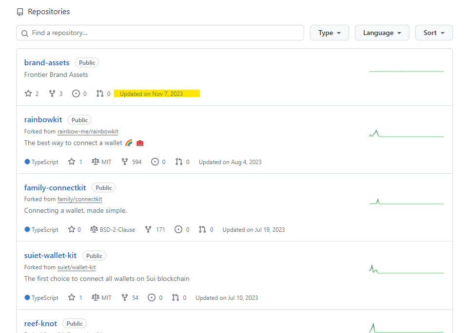Click the rainbow emoji in rainbowkit description

coord(129,143)
